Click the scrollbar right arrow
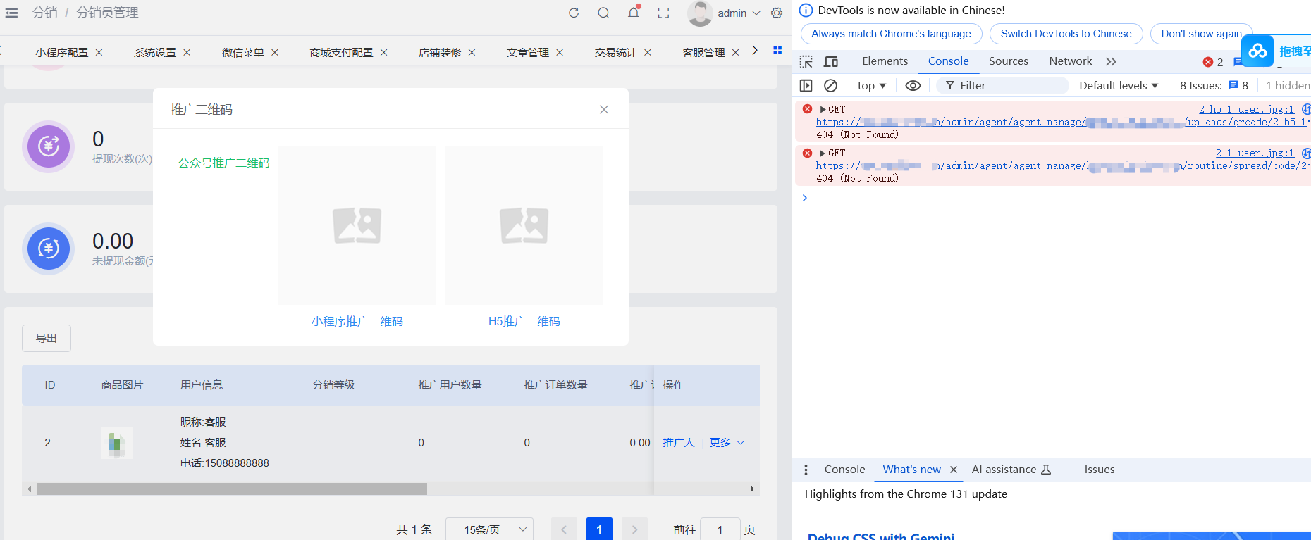1311x540 pixels. pyautogui.click(x=752, y=489)
